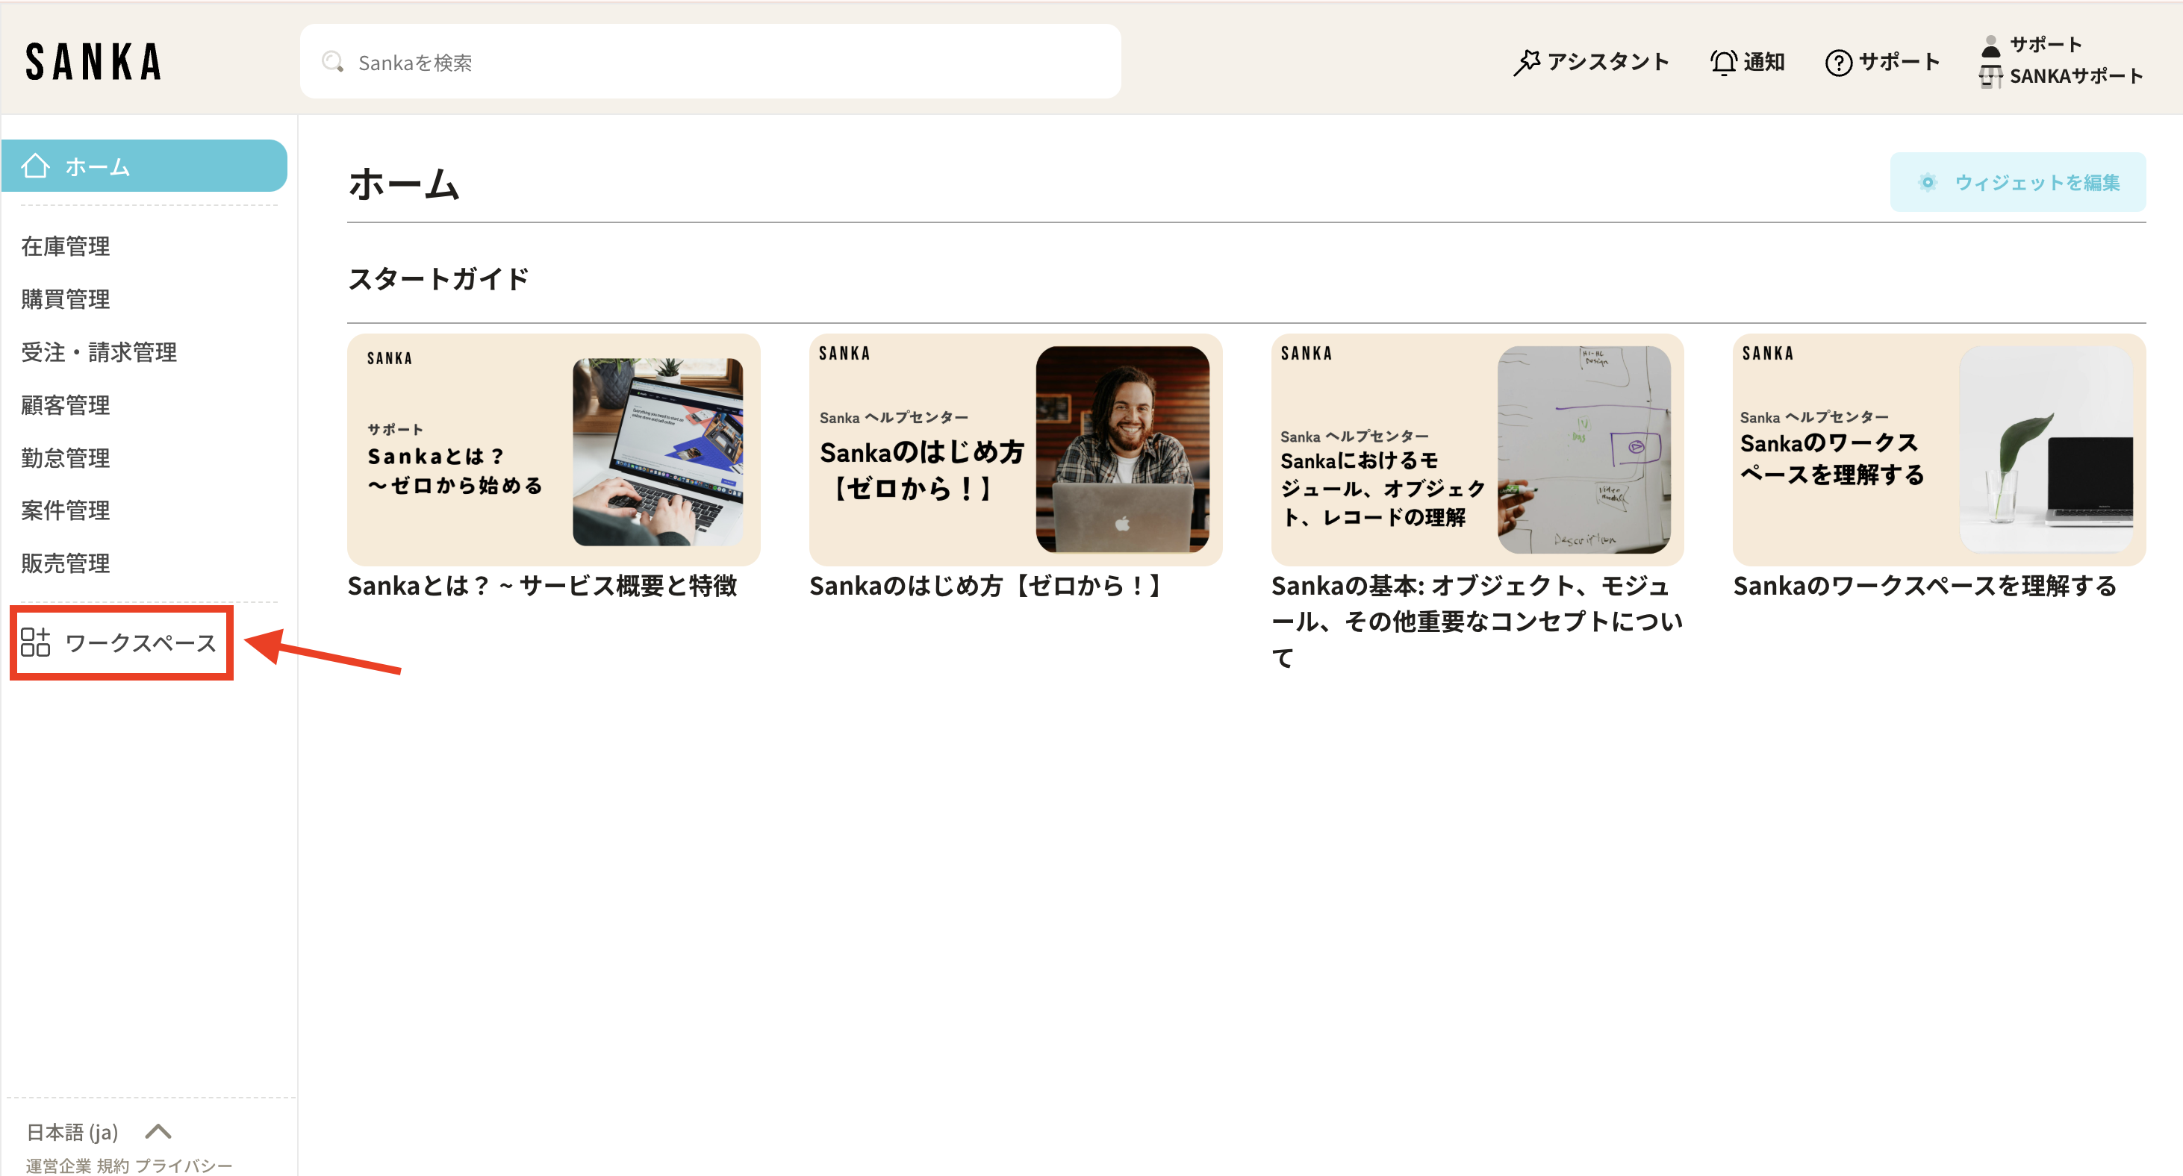Open 販売管理 sidebar item
The image size is (2183, 1176).
pyautogui.click(x=65, y=563)
